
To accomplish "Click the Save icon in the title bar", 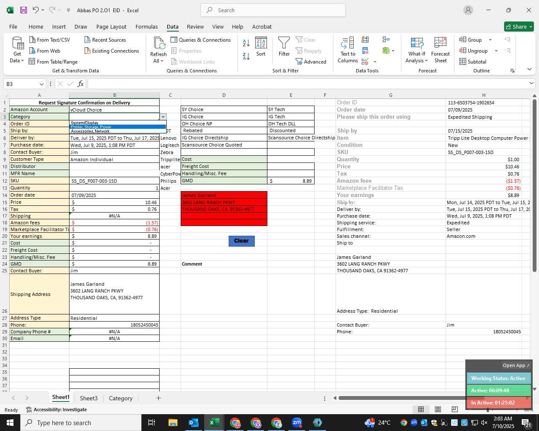I will (24, 10).
